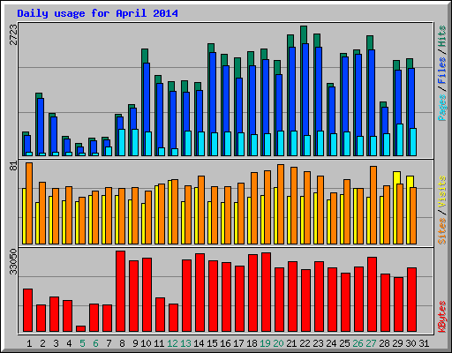Click the red 'KBytes' legend label
This screenshot has height=353, width=452.
click(x=441, y=317)
